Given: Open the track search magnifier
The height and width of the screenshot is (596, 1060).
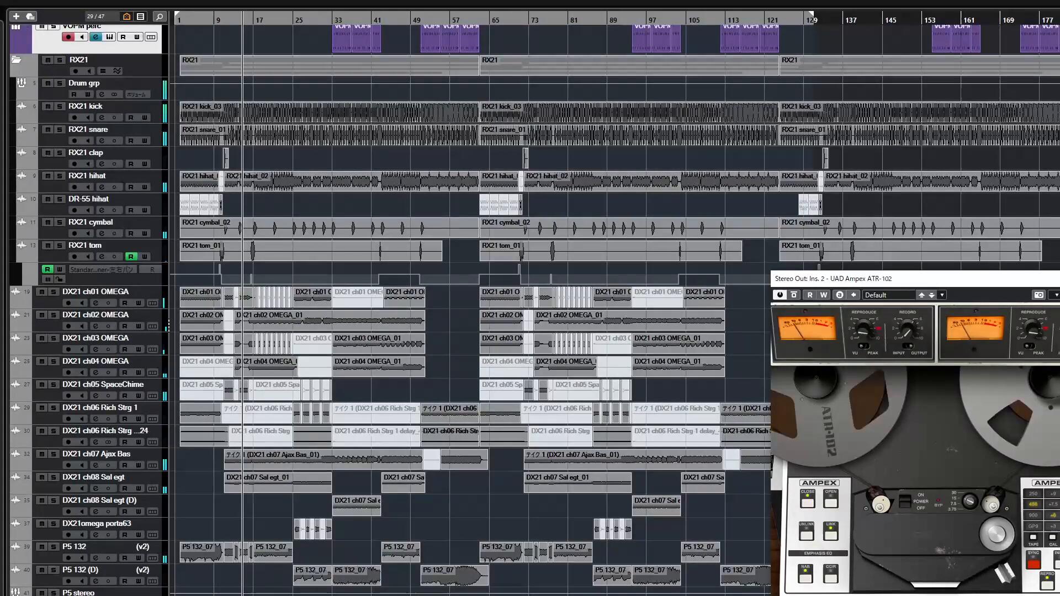Looking at the screenshot, I should point(160,17).
